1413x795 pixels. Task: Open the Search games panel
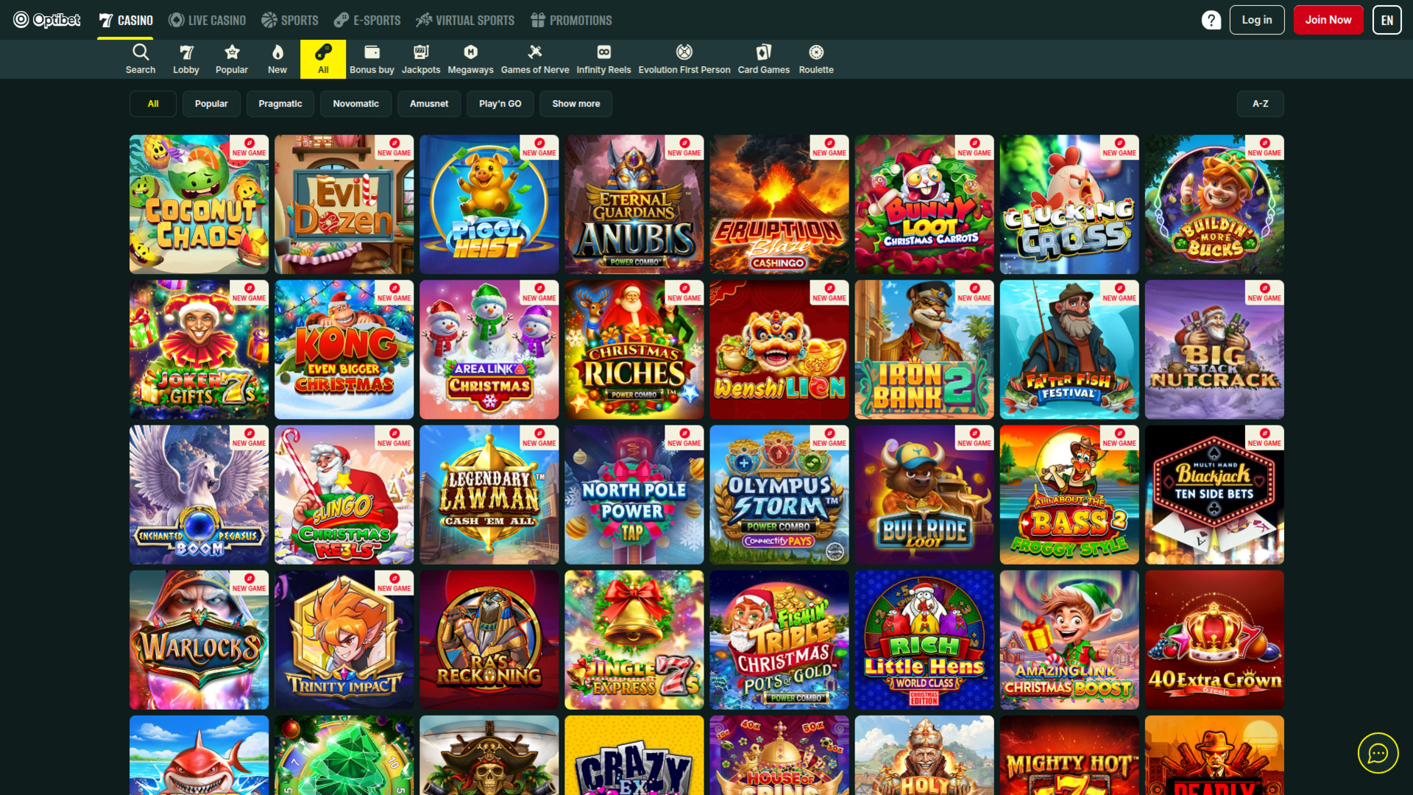[141, 59]
